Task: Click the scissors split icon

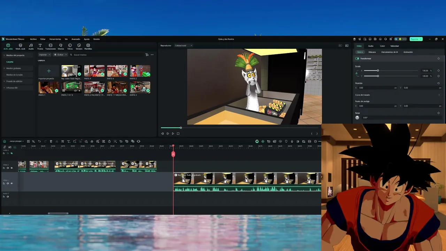Action: pyautogui.click(x=57, y=141)
